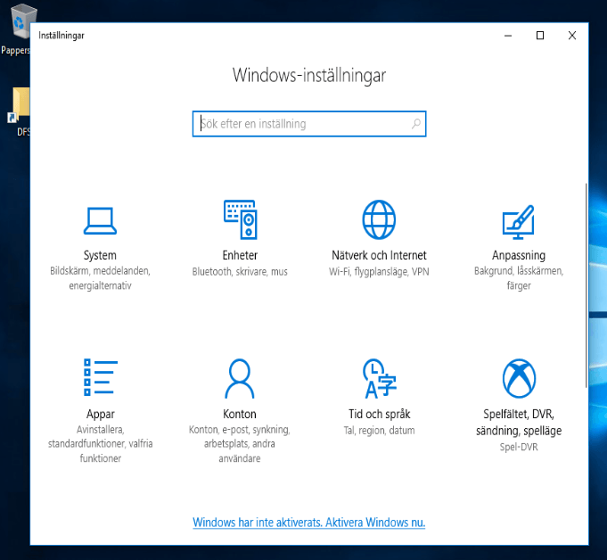Click 'Windows har inte aktiverats' activation link

[x=309, y=523]
